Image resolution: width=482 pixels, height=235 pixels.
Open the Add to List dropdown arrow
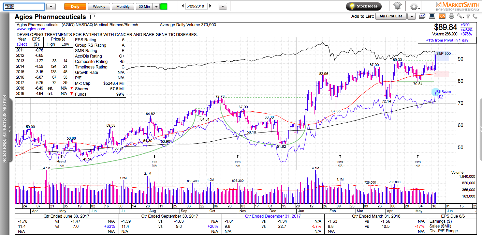tap(412, 16)
